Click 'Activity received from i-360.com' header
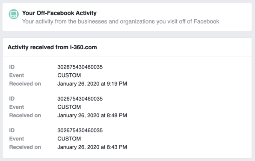 pos(52,47)
